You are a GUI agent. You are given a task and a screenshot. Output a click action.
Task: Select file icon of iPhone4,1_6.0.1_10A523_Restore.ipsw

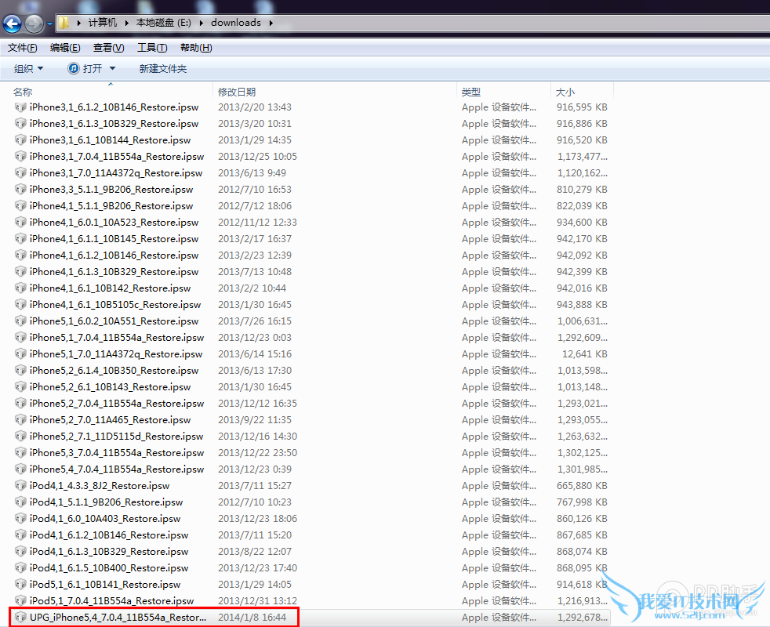coord(20,222)
